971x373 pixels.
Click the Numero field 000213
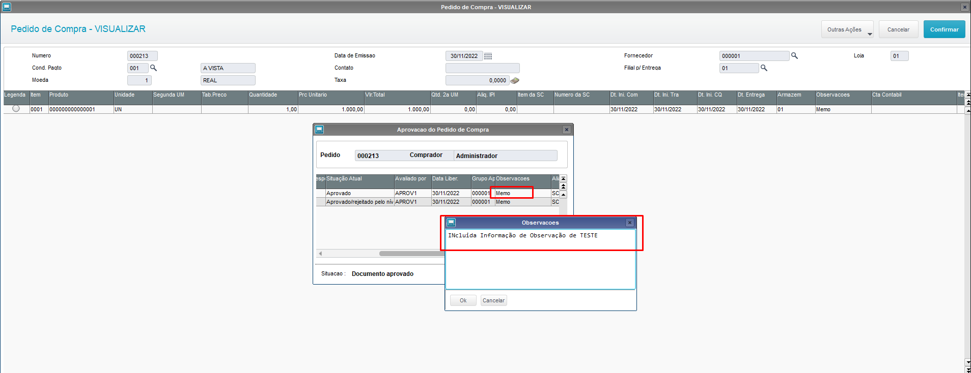pos(142,56)
